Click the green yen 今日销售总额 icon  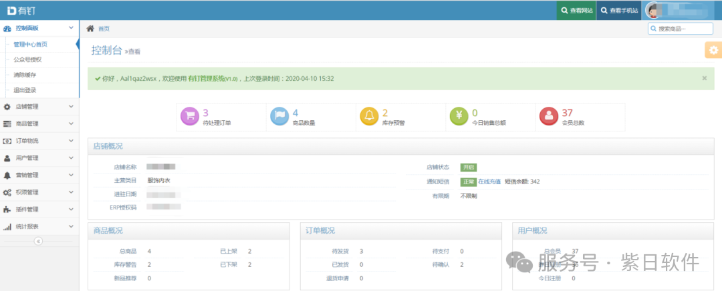(x=459, y=117)
